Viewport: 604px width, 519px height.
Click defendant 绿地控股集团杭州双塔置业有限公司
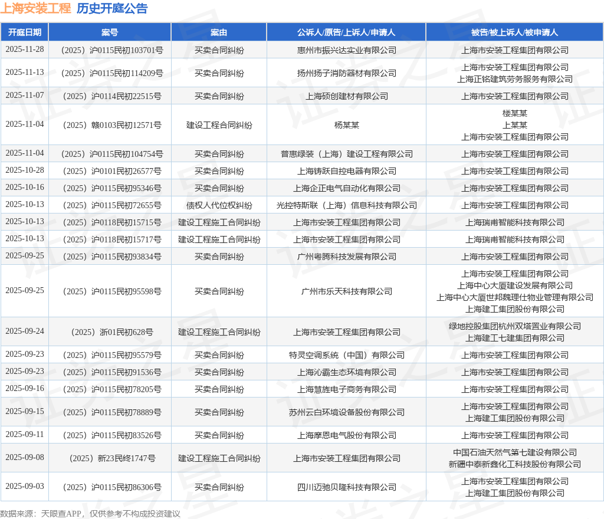coord(514,327)
